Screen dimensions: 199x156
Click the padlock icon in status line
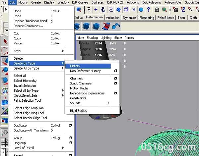[x=157, y=10]
